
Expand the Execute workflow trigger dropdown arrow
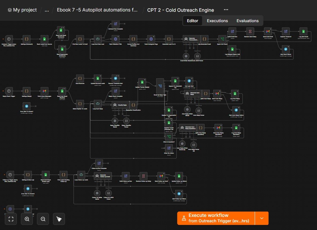pyautogui.click(x=262, y=218)
